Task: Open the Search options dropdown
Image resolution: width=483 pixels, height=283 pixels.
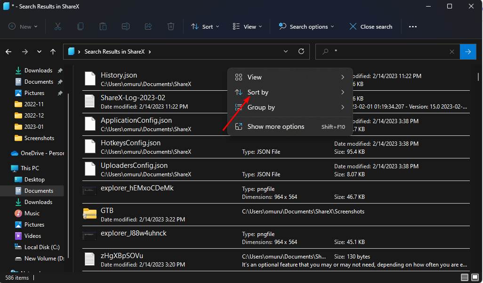Action: 306,27
